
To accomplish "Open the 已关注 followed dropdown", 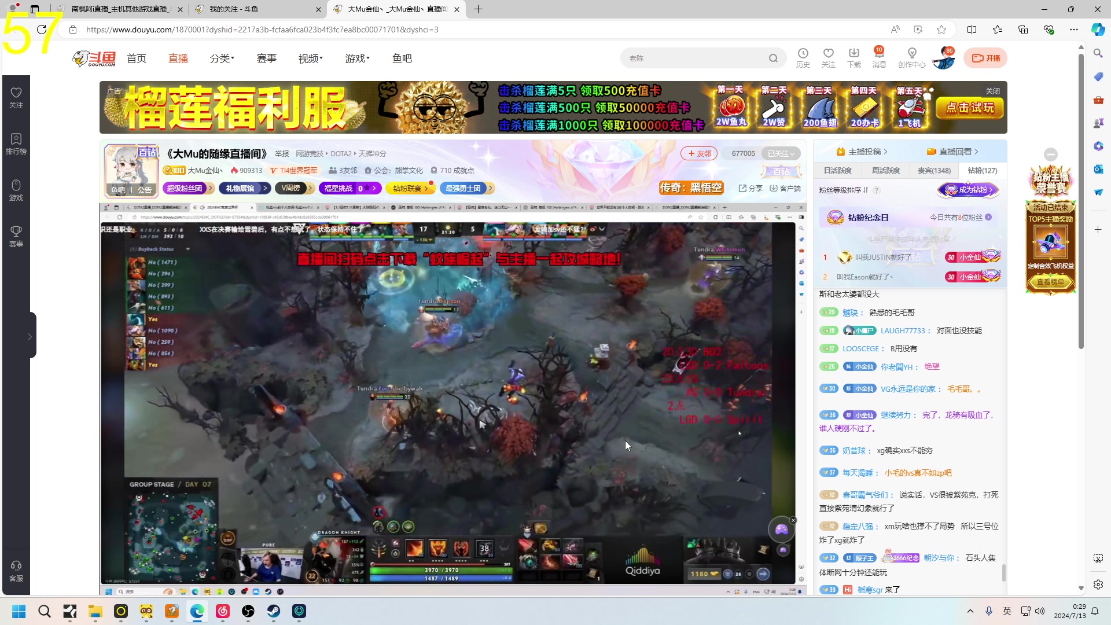I will [x=782, y=153].
